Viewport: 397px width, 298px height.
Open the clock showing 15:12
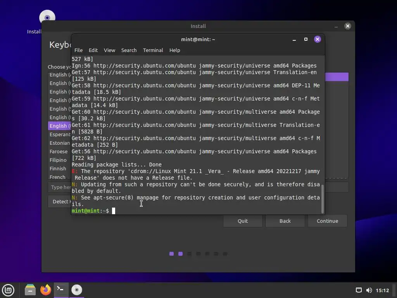coord(382,290)
